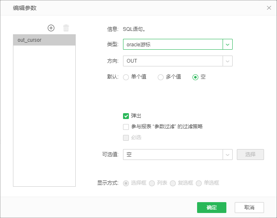277x218 pixels.
Task: Enable 参与报表参数过滤 filter strategy checkbox
Action: pos(126,127)
